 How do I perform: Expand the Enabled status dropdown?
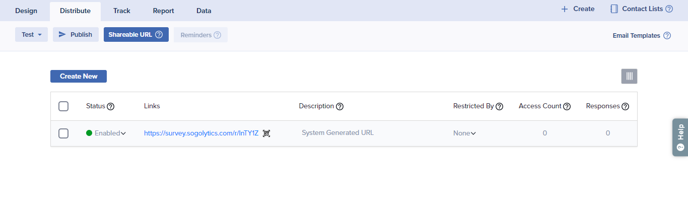106,133
